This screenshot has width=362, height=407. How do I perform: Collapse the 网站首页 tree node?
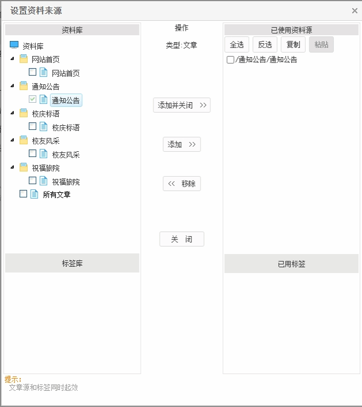(13, 59)
